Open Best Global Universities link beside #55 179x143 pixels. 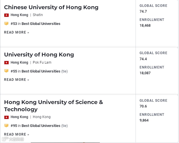point(41,71)
